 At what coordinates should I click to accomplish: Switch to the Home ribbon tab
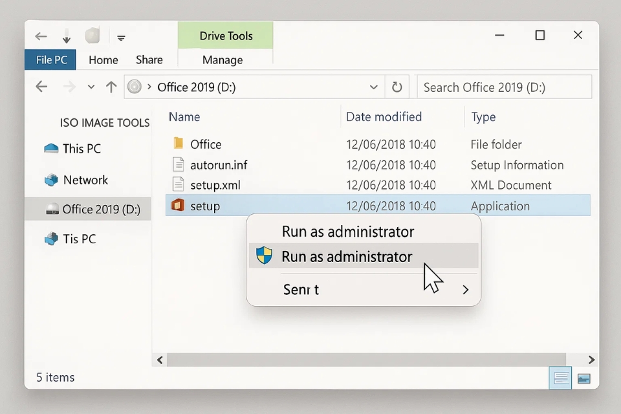pos(103,60)
